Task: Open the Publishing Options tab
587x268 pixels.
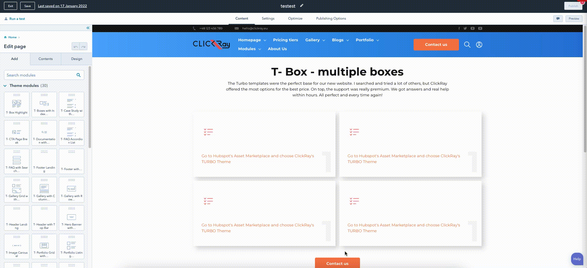Action: (331, 18)
